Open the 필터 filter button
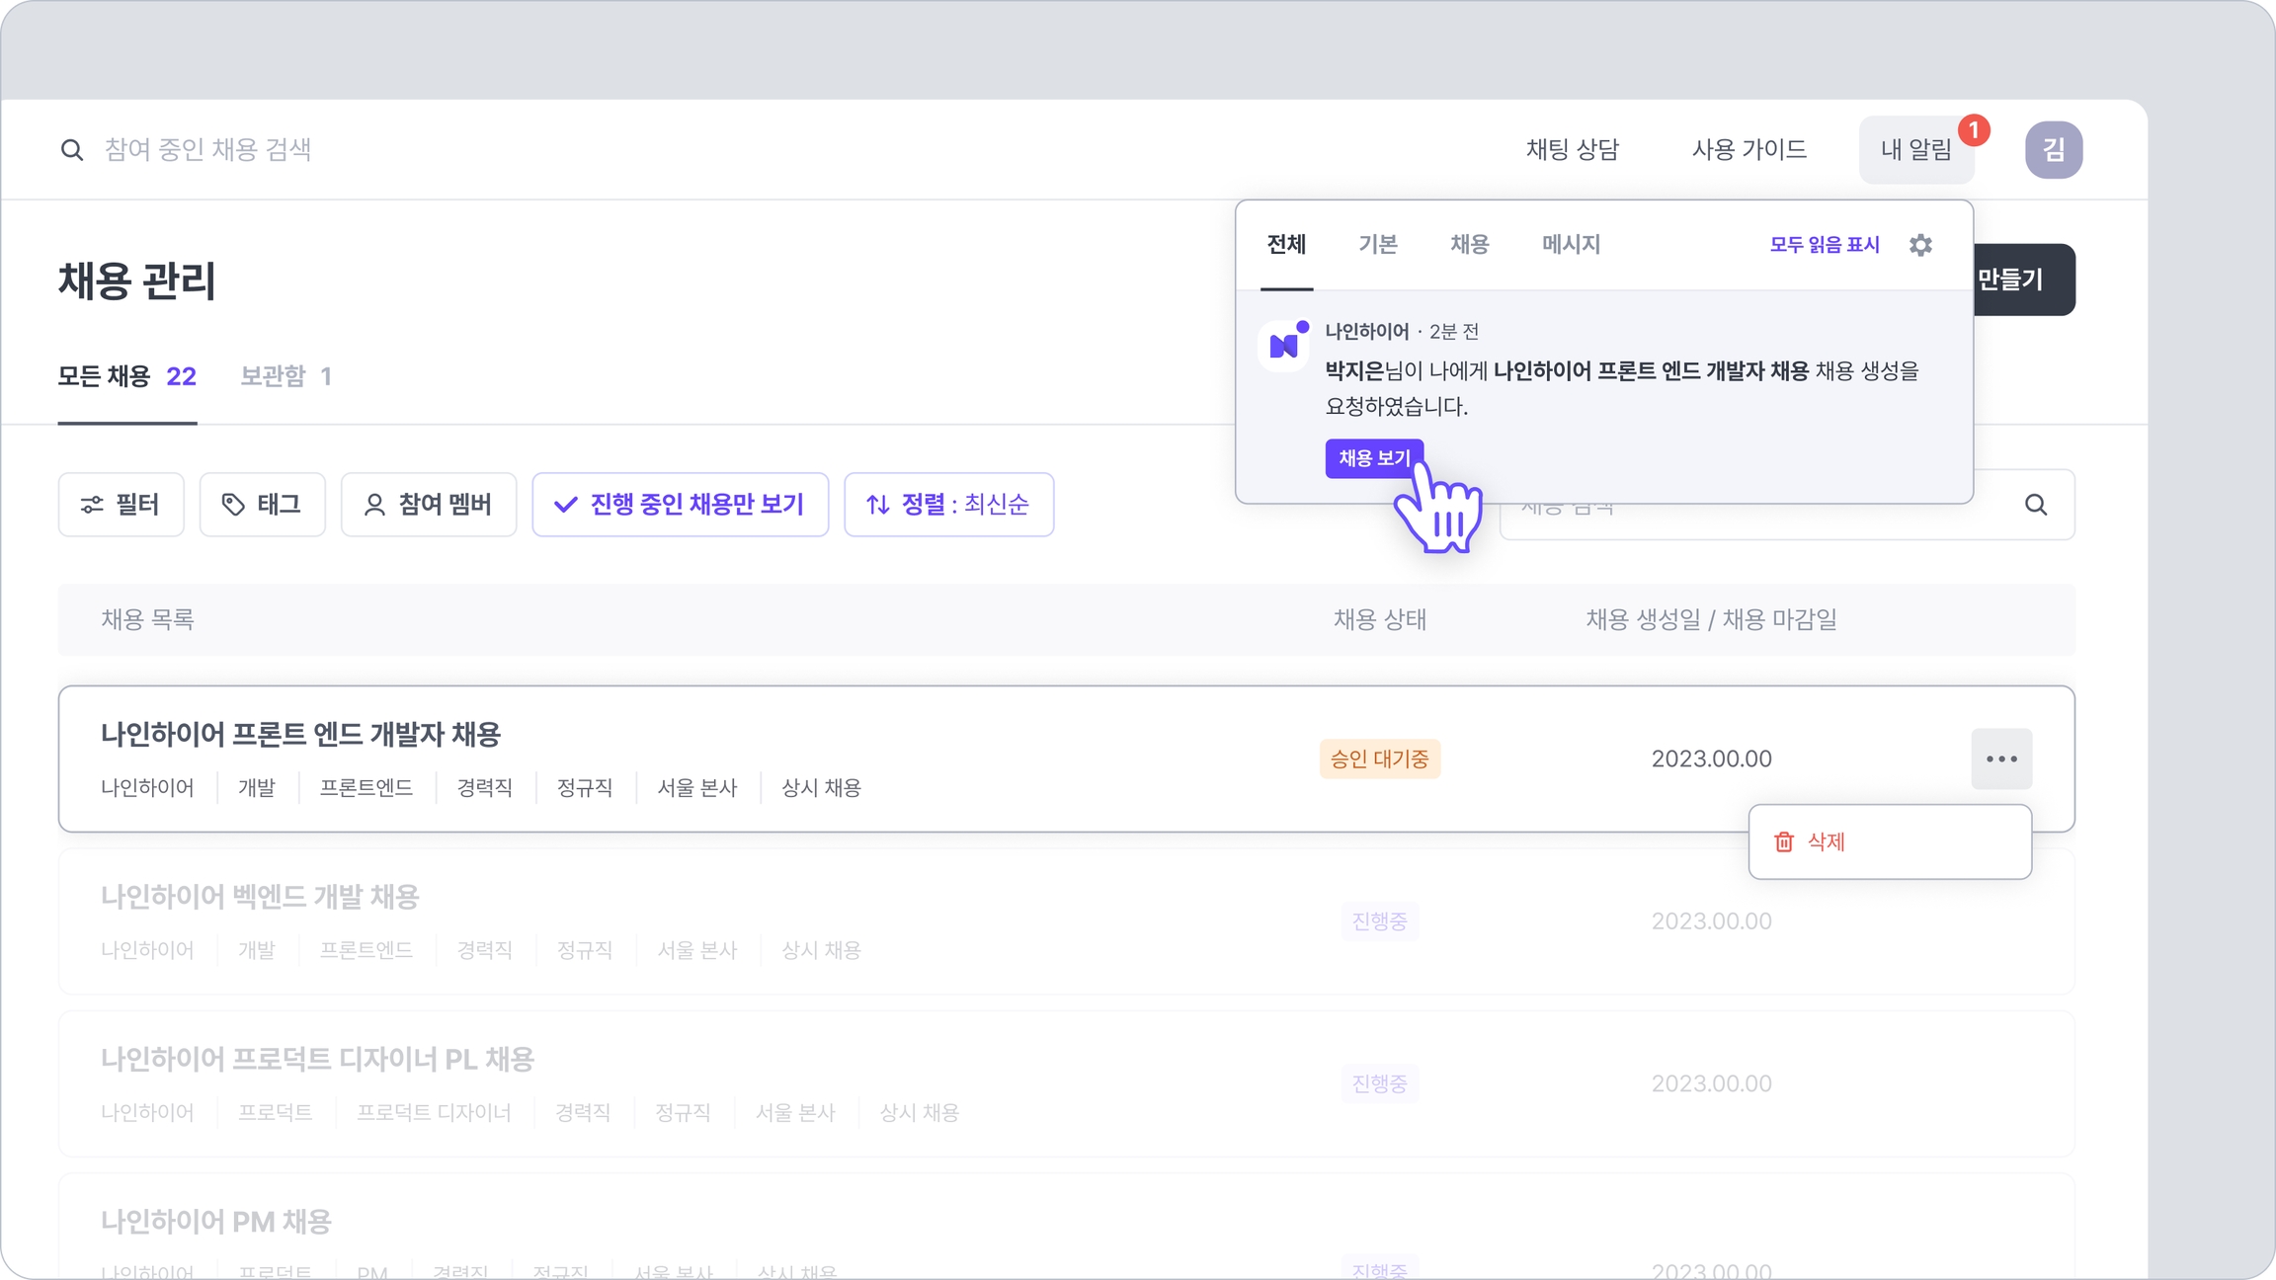2276x1280 pixels. coord(121,505)
